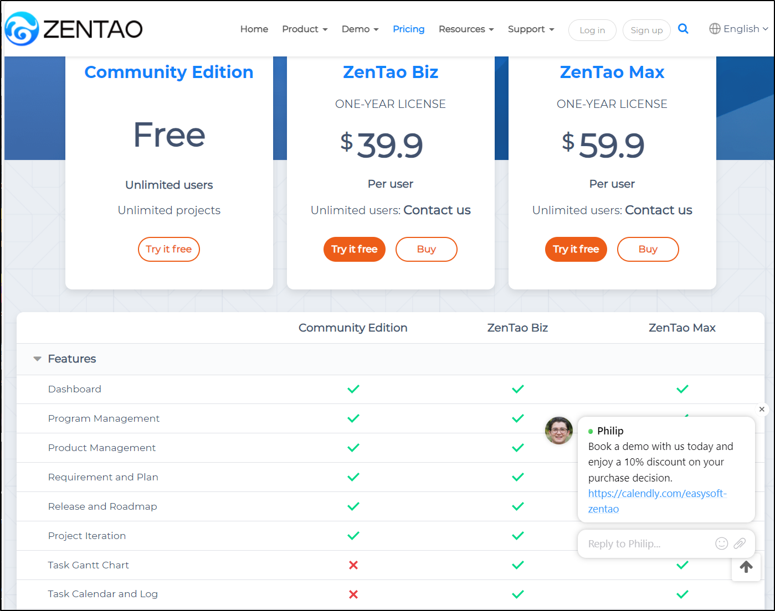
Task: Click Try it free for ZenTao Max
Action: pos(576,249)
